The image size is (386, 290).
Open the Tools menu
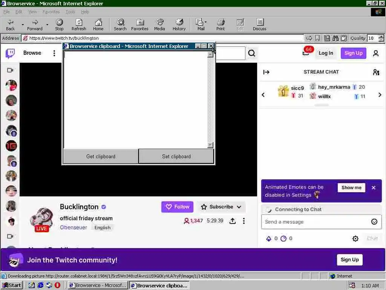(70, 12)
